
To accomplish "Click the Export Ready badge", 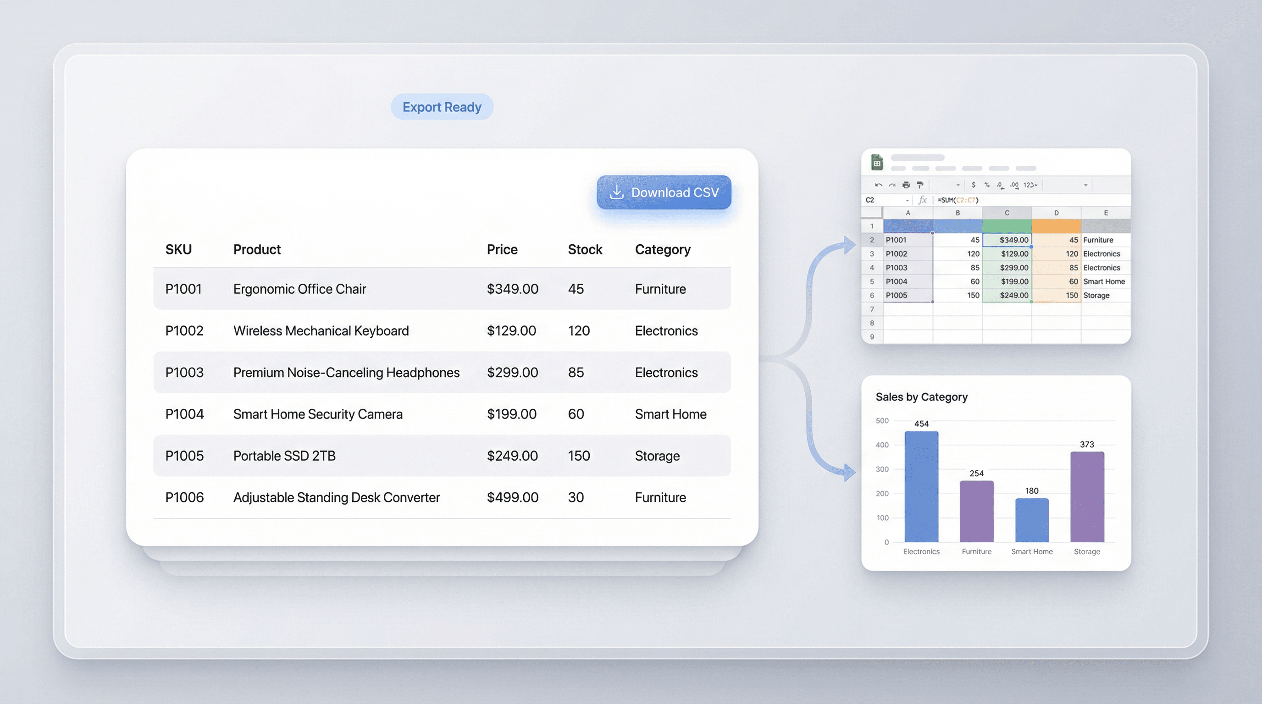I will (442, 107).
